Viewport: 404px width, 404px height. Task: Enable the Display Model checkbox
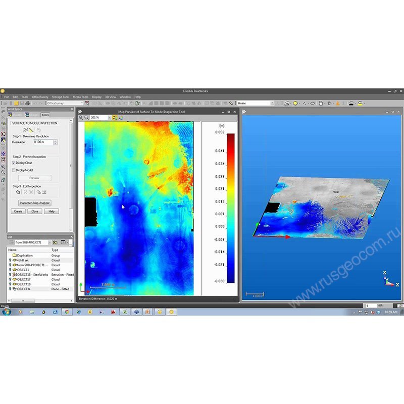pos(14,170)
